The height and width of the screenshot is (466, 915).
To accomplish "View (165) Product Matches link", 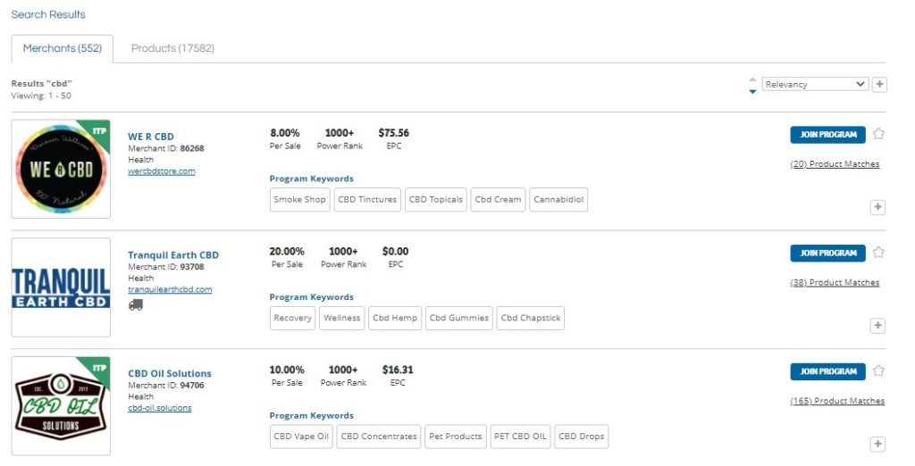I will click(837, 401).
